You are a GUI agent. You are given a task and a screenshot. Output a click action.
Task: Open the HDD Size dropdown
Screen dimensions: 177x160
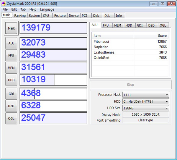pos(146,108)
